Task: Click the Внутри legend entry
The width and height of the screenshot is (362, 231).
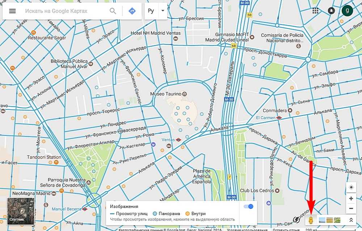Action: 195,214
